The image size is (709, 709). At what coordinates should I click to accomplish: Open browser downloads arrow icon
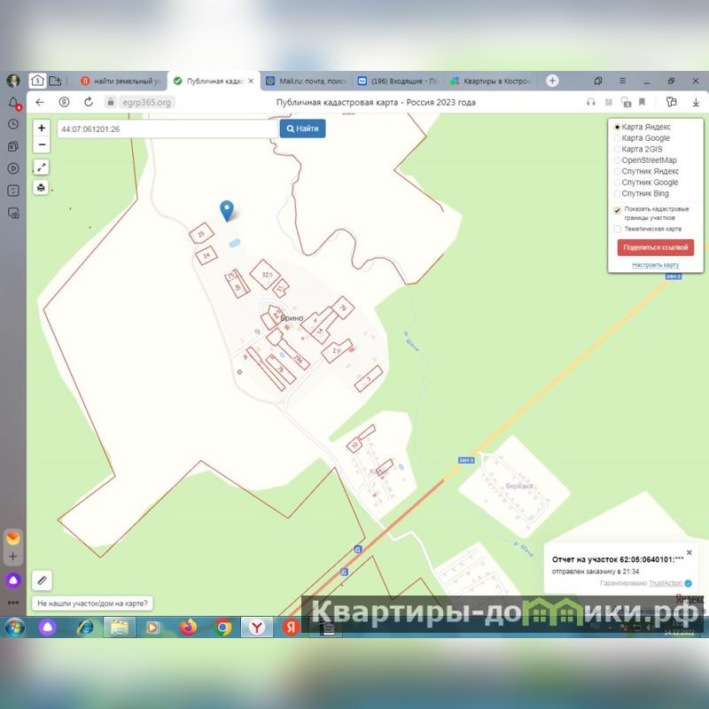696,102
